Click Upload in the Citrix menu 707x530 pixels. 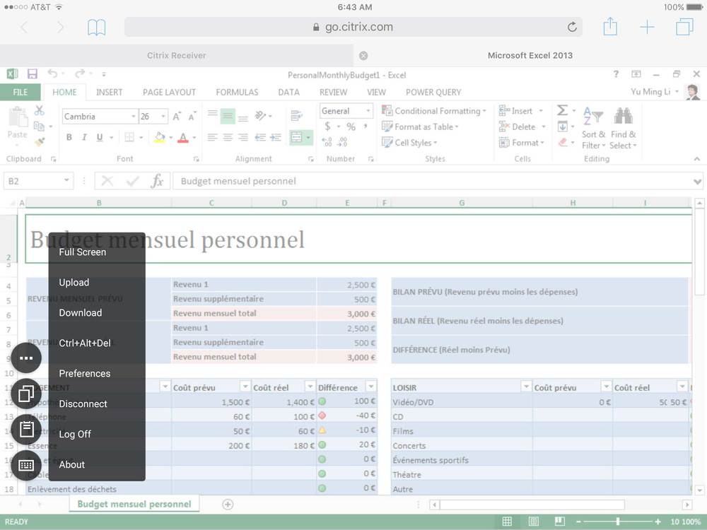(74, 282)
